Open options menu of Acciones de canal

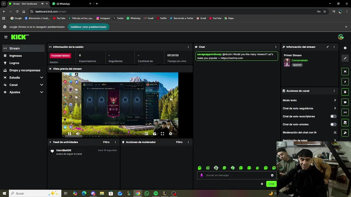click(334, 91)
